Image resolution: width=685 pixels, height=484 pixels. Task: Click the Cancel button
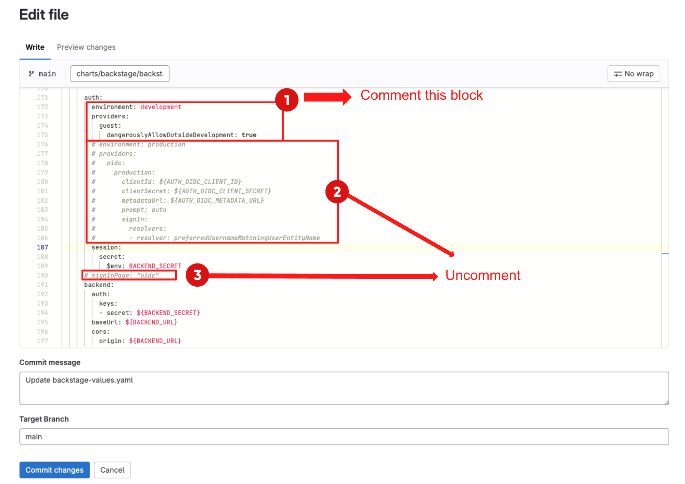112,470
